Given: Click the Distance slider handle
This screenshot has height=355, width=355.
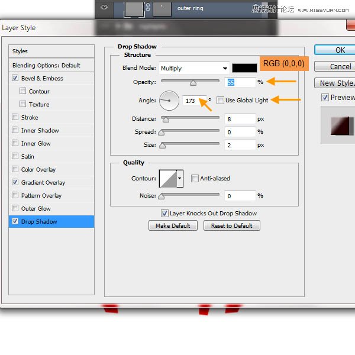Looking at the screenshot, I should coord(166,120).
